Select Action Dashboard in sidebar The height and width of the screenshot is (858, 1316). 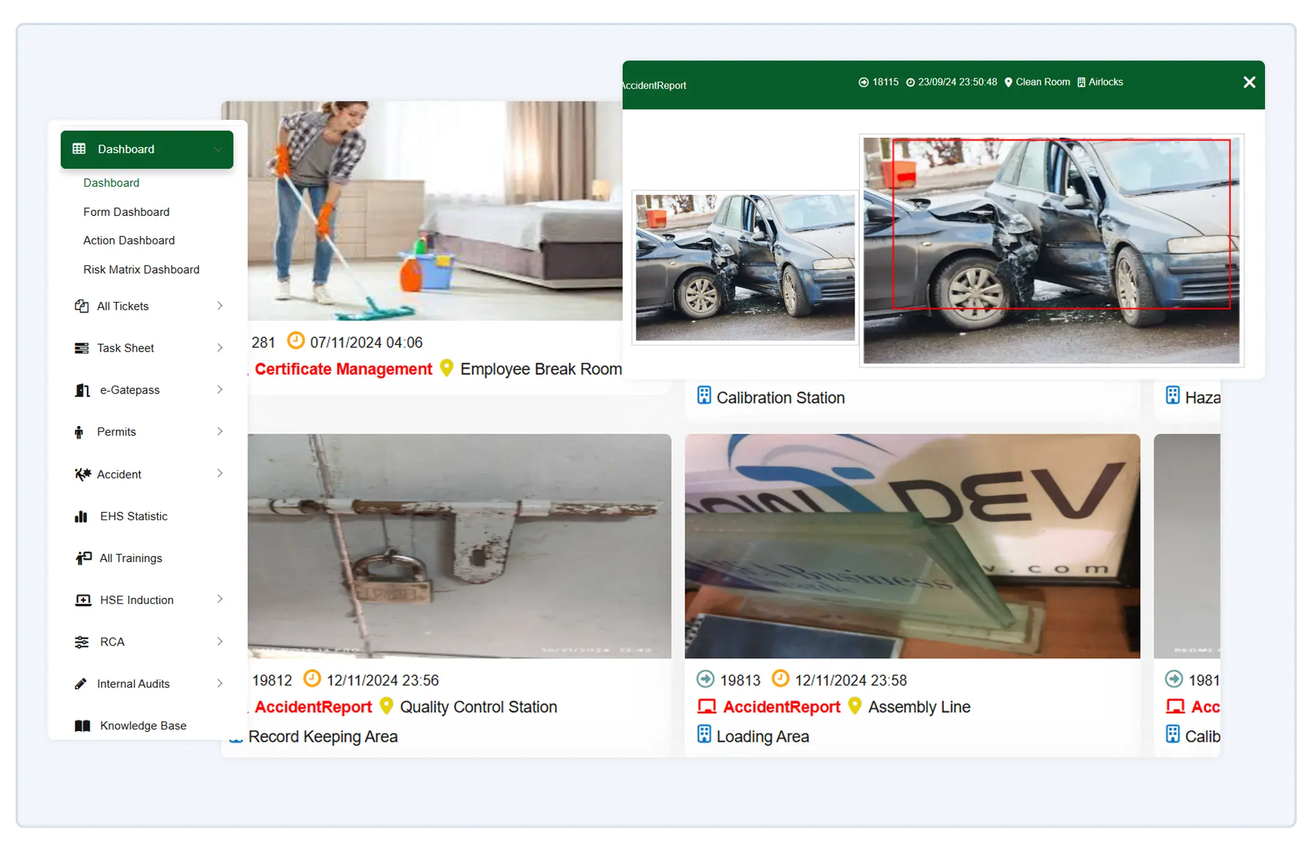click(129, 241)
